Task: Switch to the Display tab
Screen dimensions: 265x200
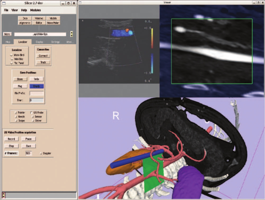Action: coord(39,42)
